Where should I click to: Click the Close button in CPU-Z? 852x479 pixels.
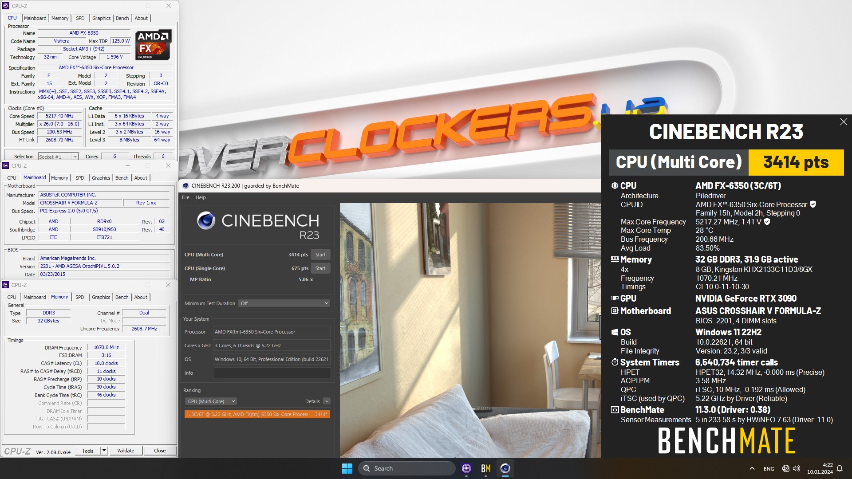tap(160, 451)
